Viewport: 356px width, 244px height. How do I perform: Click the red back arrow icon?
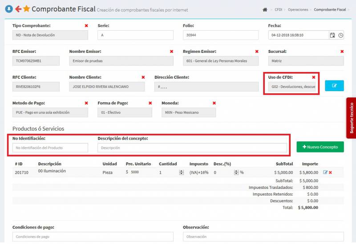18,9
